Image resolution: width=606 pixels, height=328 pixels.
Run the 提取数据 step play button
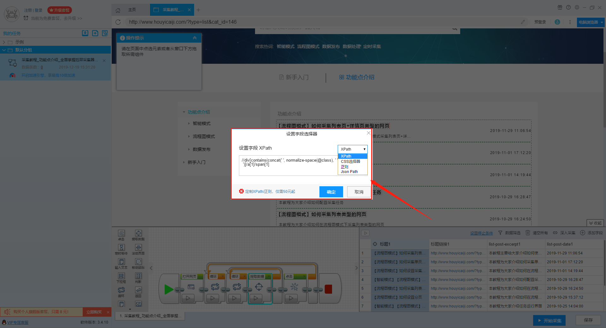click(256, 298)
